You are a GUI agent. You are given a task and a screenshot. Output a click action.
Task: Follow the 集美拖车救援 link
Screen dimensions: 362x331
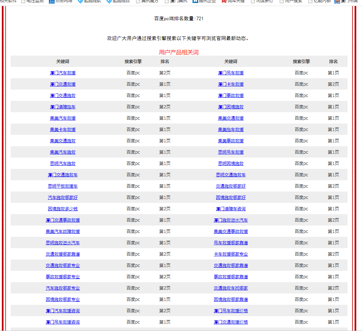(x=231, y=130)
